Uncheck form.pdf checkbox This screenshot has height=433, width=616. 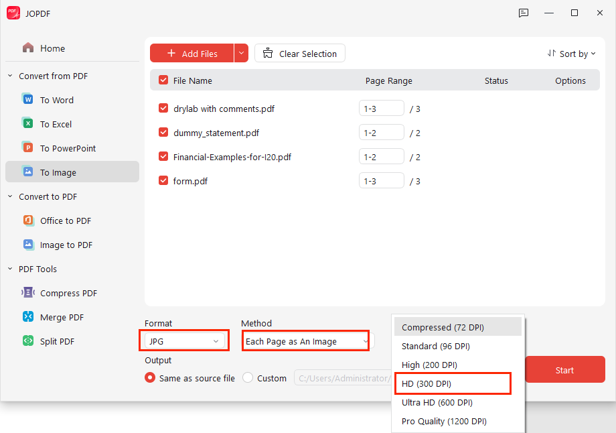[x=163, y=180]
